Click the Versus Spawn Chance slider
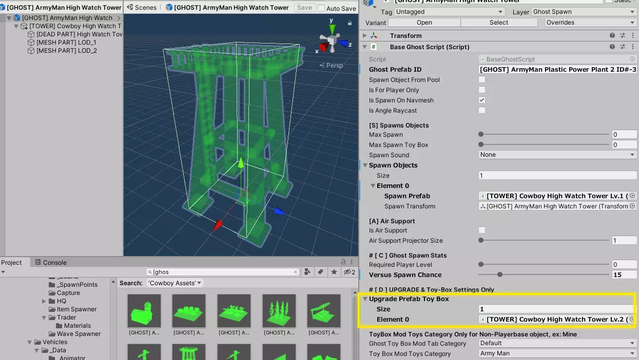Image resolution: width=639 pixels, height=360 pixels. click(x=544, y=275)
